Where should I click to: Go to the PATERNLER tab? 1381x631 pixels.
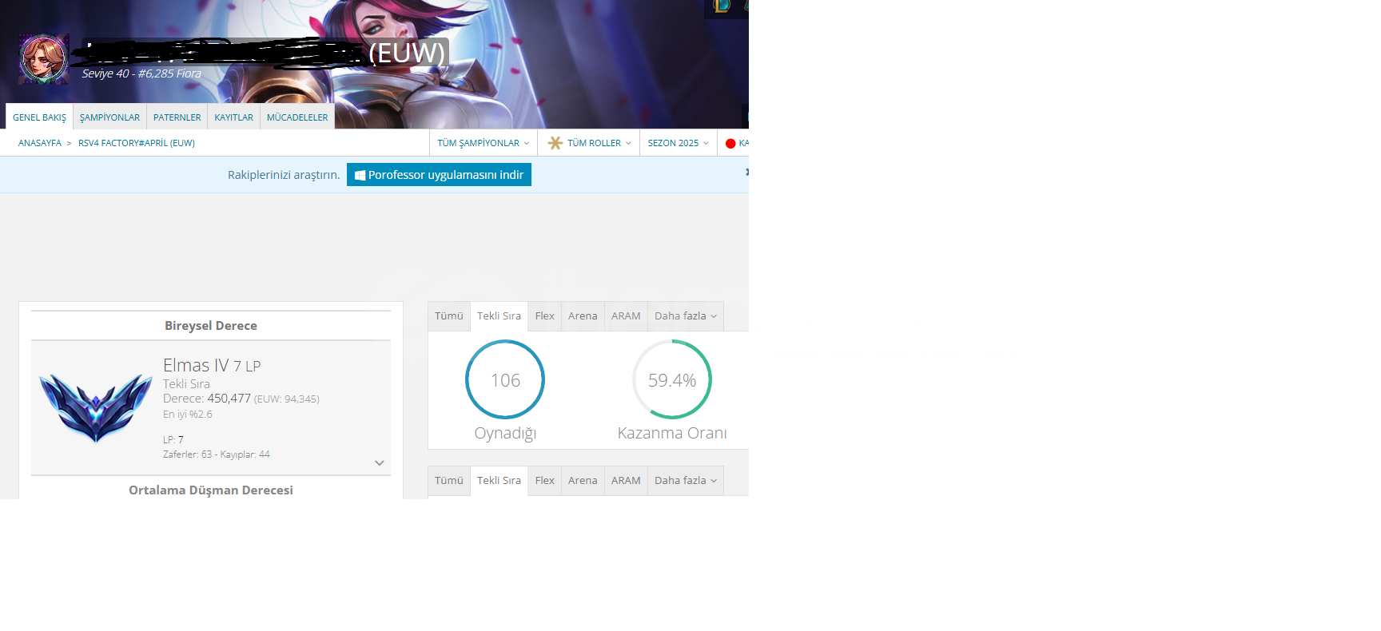[177, 117]
